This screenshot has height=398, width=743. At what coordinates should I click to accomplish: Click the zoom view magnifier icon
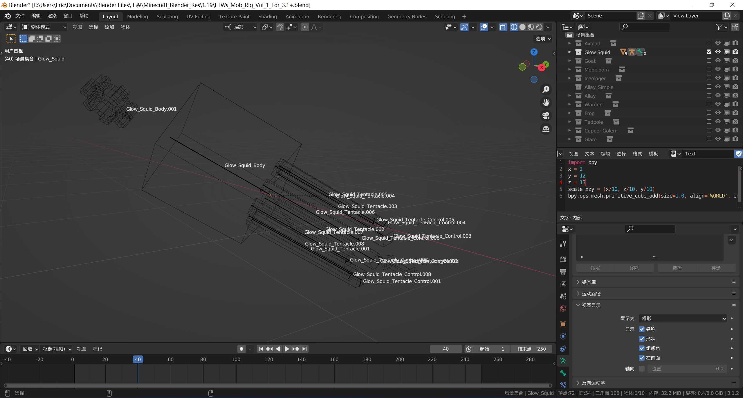[x=546, y=89]
